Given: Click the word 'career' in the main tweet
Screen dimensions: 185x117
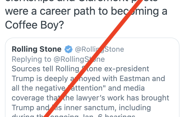Looking at the screenshot, I should pos(55,11).
